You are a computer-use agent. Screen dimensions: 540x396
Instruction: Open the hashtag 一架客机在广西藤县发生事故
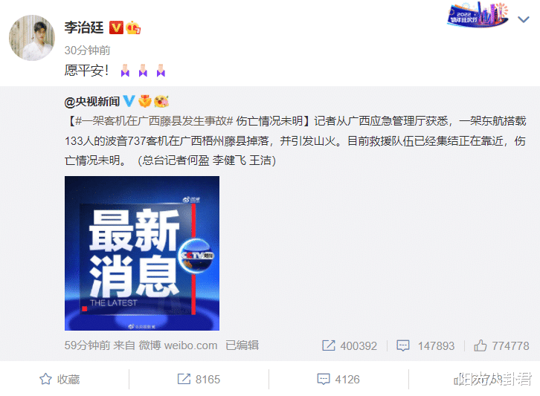154,121
